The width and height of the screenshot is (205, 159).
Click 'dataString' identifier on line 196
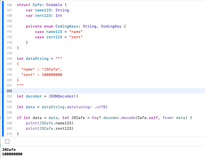(37, 58)
